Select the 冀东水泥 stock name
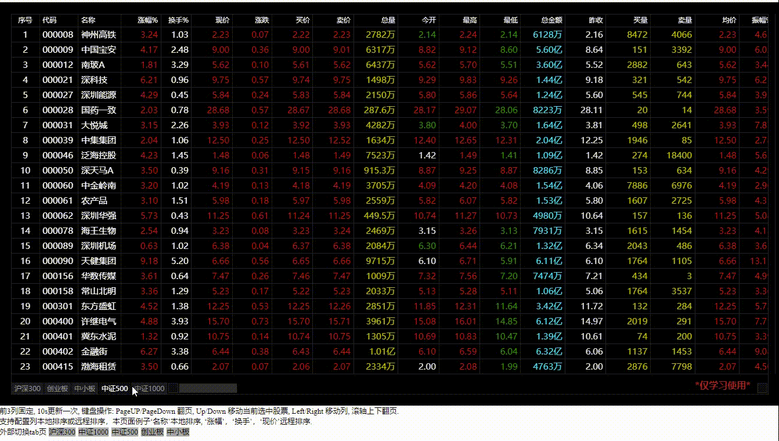This screenshot has width=779, height=441. (99, 337)
